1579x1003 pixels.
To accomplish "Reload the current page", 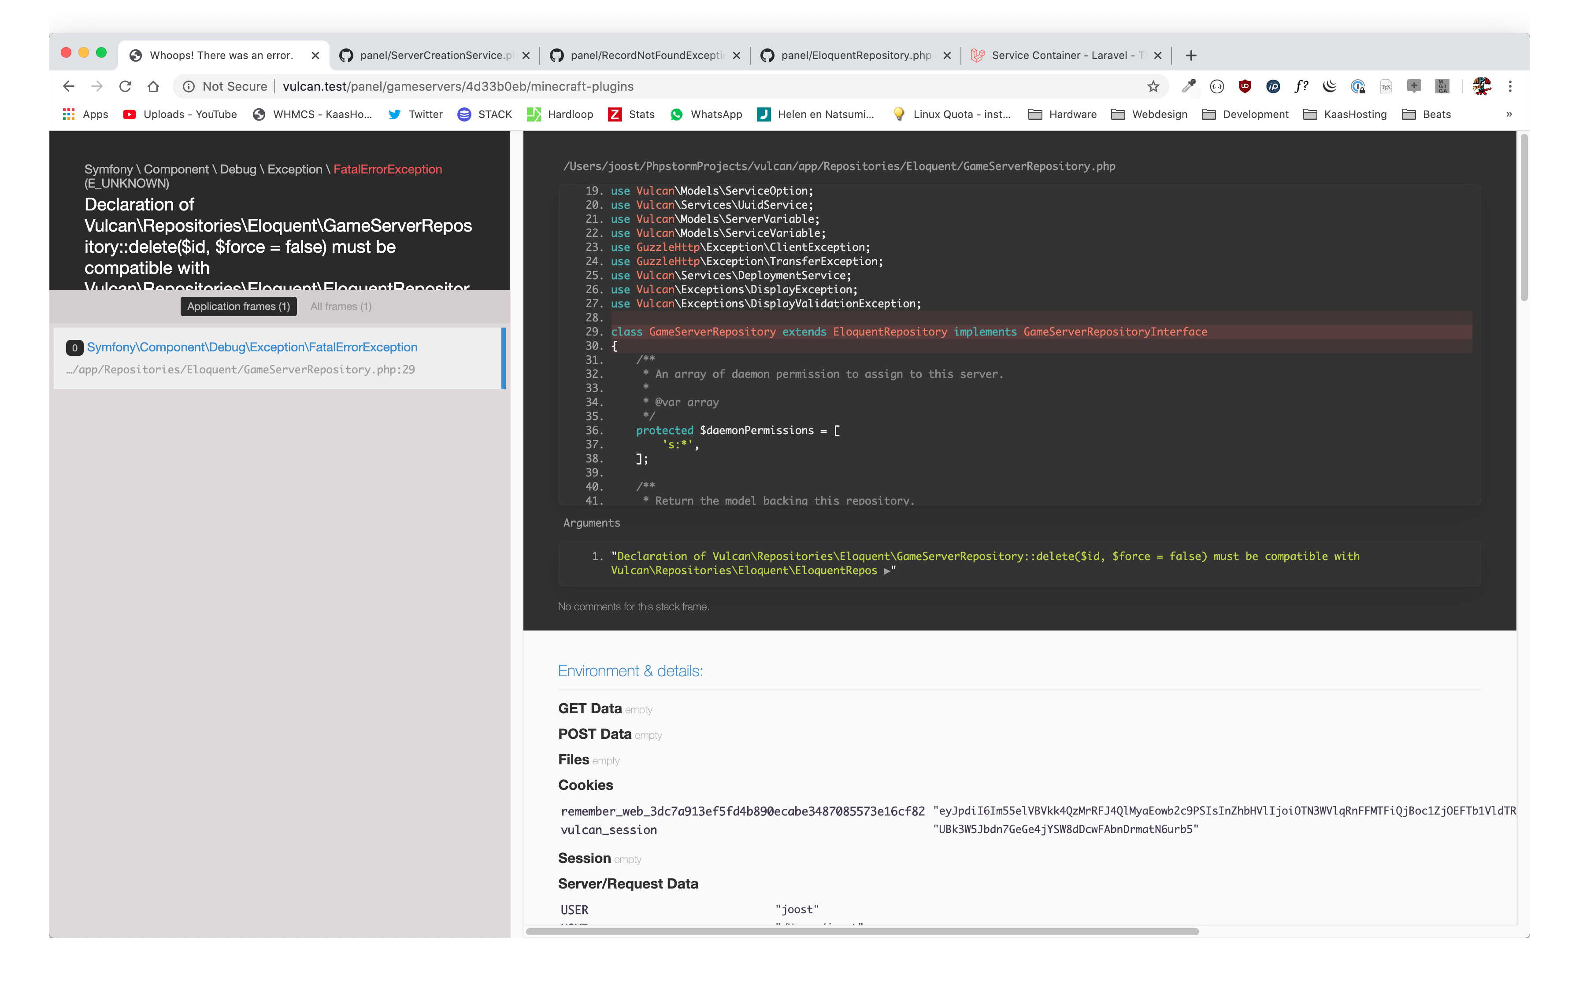I will [125, 86].
